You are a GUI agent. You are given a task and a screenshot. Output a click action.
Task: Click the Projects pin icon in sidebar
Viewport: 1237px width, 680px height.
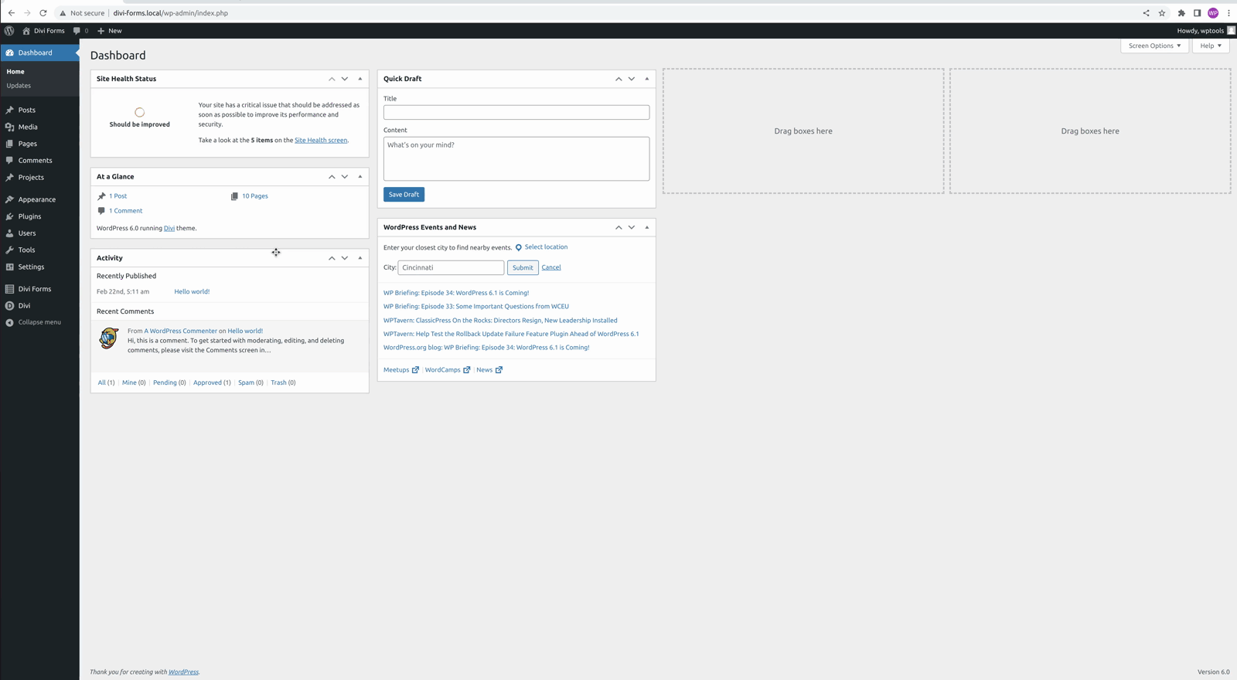pyautogui.click(x=9, y=177)
